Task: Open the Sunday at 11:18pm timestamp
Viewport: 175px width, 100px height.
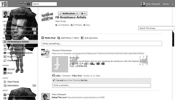Action: click(92, 76)
